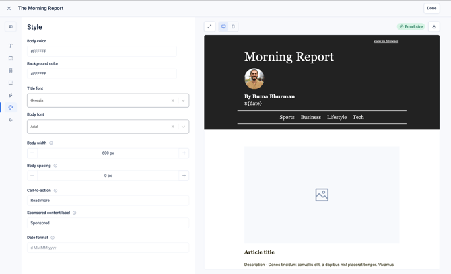Edit the Call-to-action Read more field
The height and width of the screenshot is (274, 451).
pos(108,201)
